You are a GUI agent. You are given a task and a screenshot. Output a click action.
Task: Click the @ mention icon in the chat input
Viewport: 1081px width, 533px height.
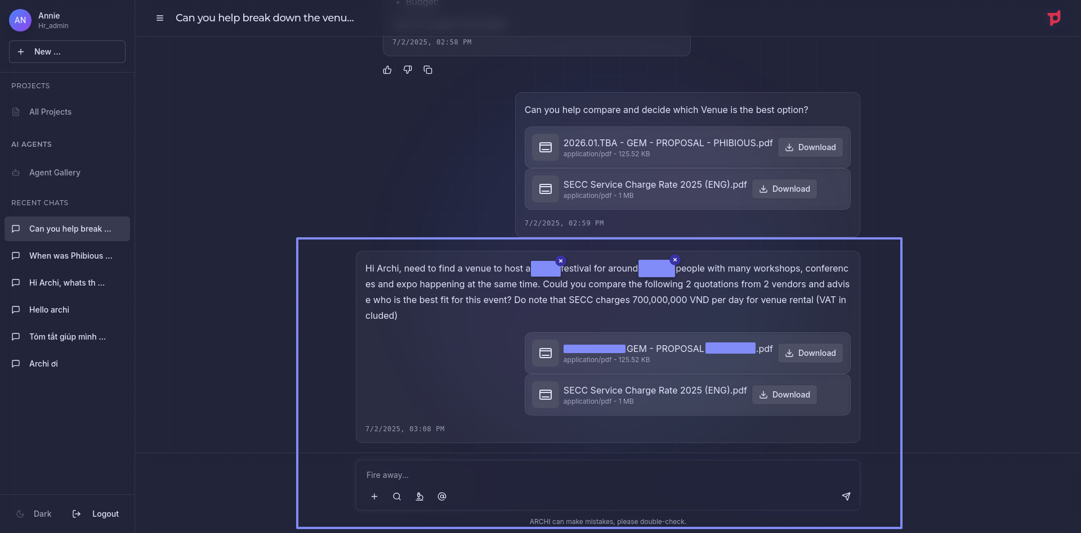(442, 496)
